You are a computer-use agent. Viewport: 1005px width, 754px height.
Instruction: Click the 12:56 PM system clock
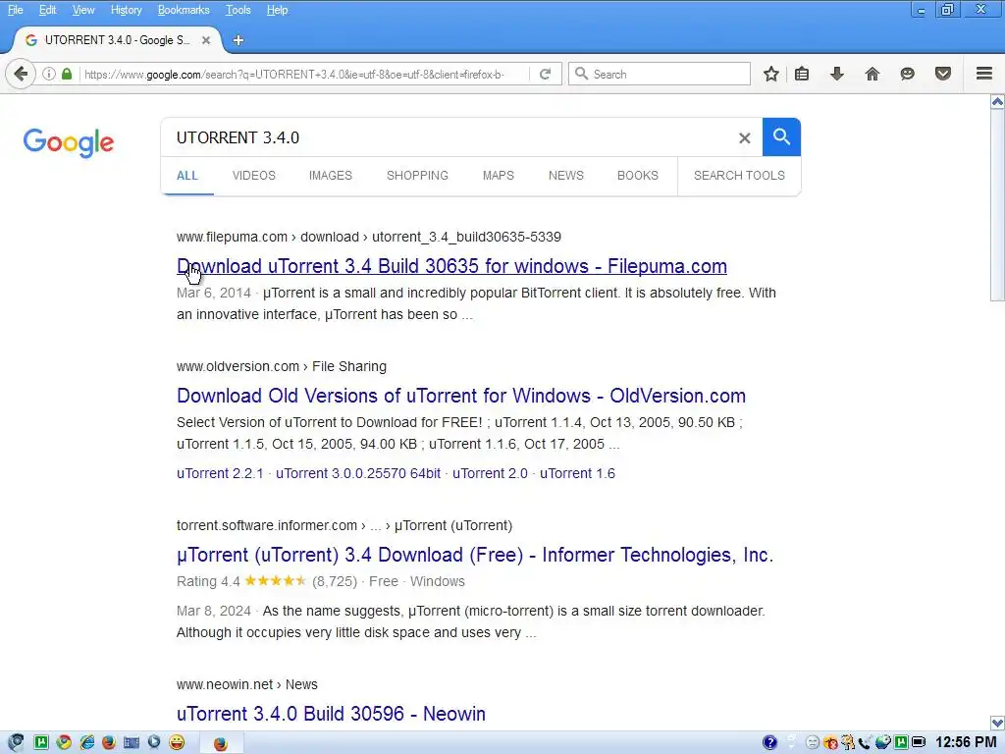966,742
